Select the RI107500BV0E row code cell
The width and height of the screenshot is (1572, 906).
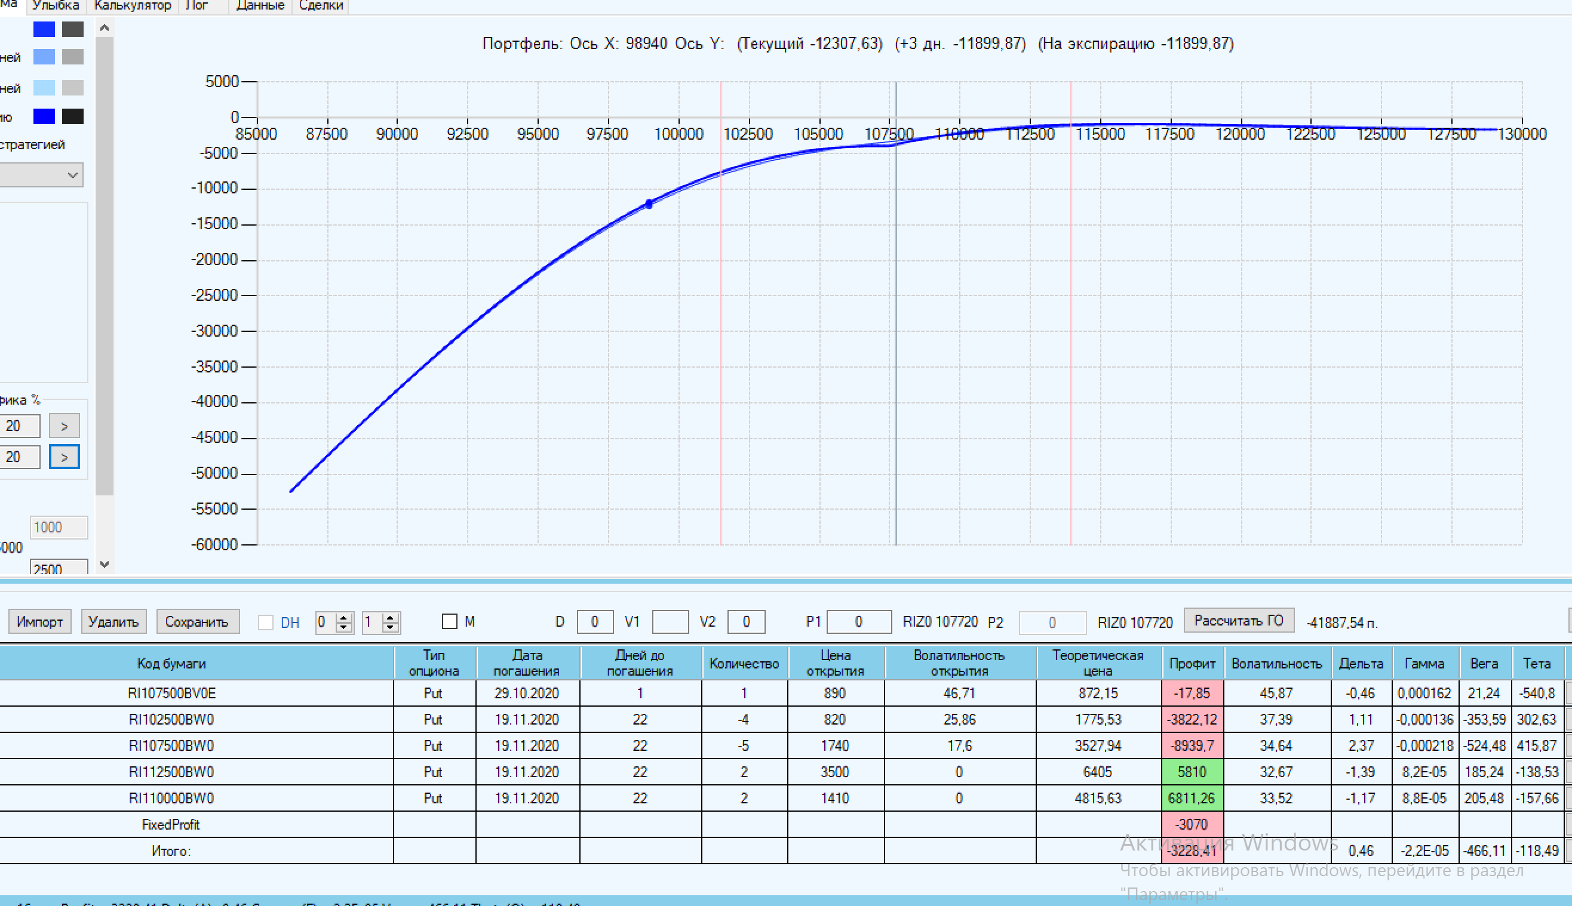pyautogui.click(x=171, y=693)
